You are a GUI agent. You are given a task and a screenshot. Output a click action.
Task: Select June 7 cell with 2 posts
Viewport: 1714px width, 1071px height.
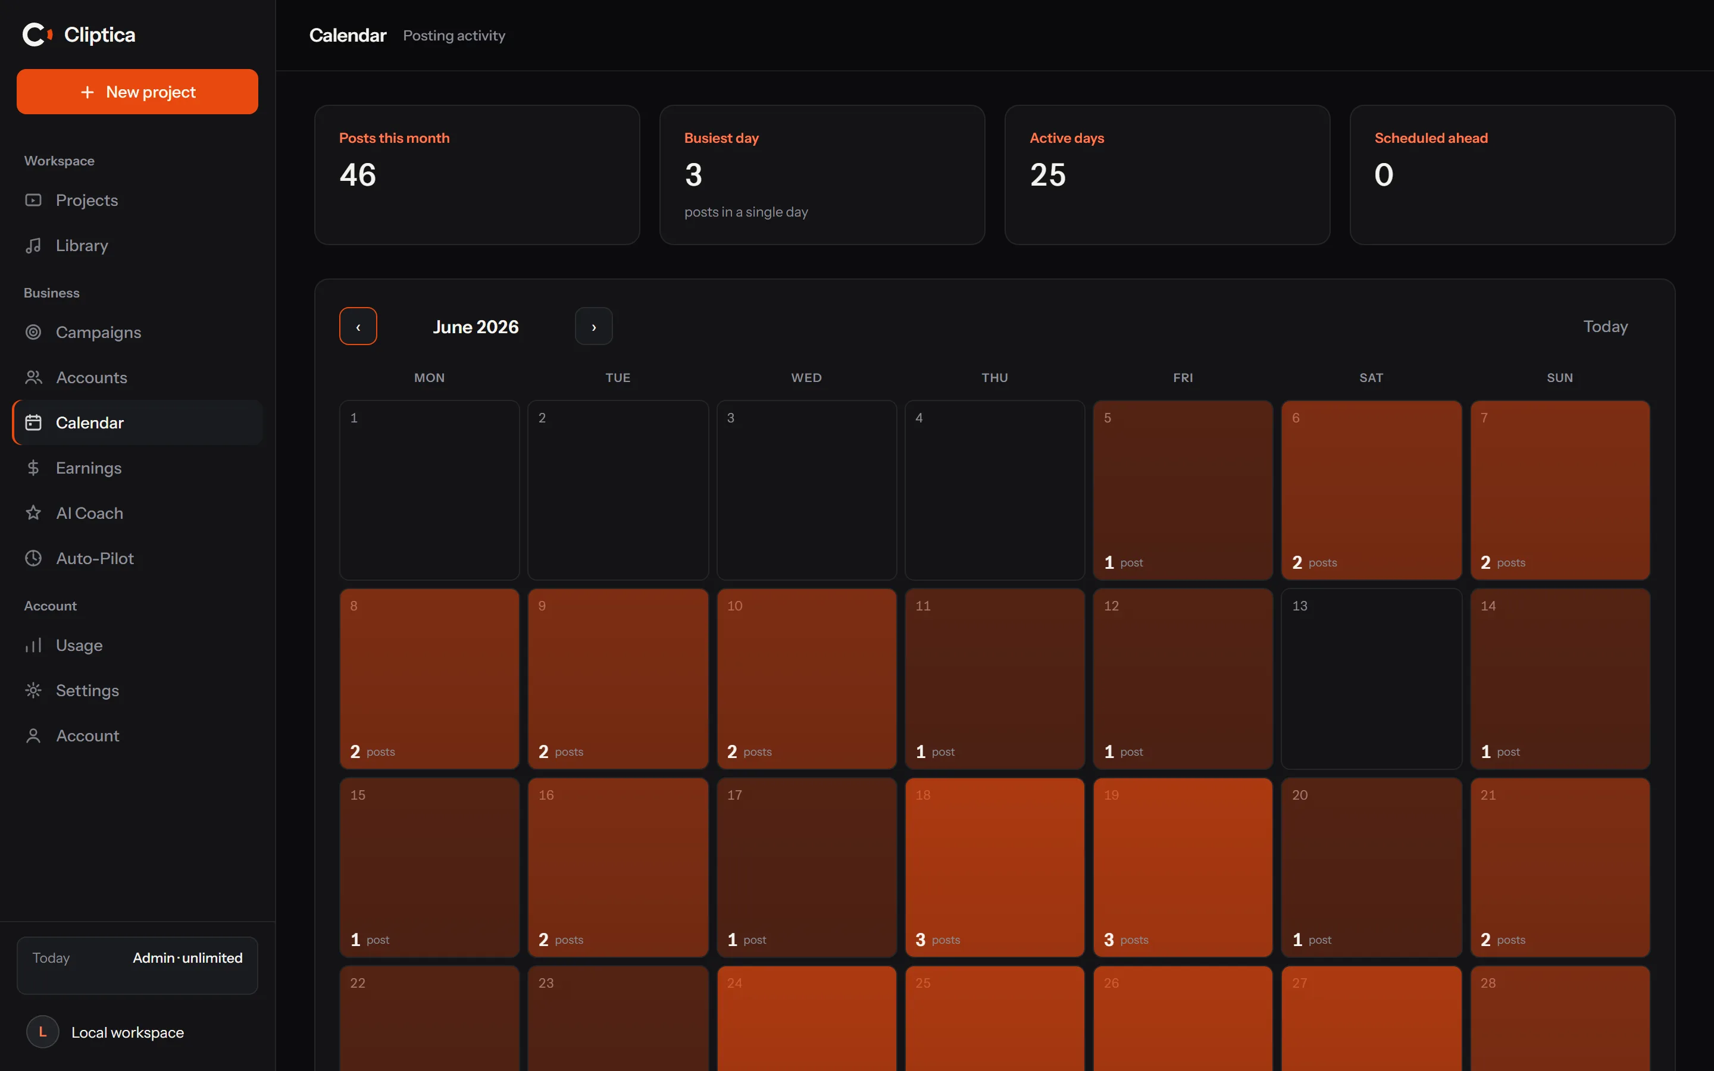coord(1560,490)
